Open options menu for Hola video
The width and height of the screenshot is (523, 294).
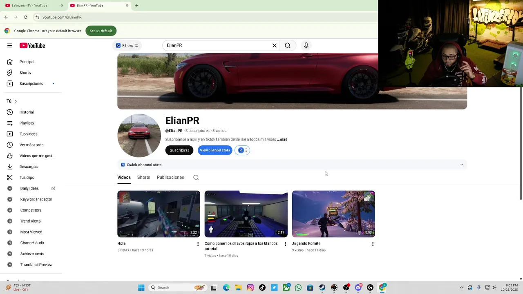pyautogui.click(x=198, y=244)
